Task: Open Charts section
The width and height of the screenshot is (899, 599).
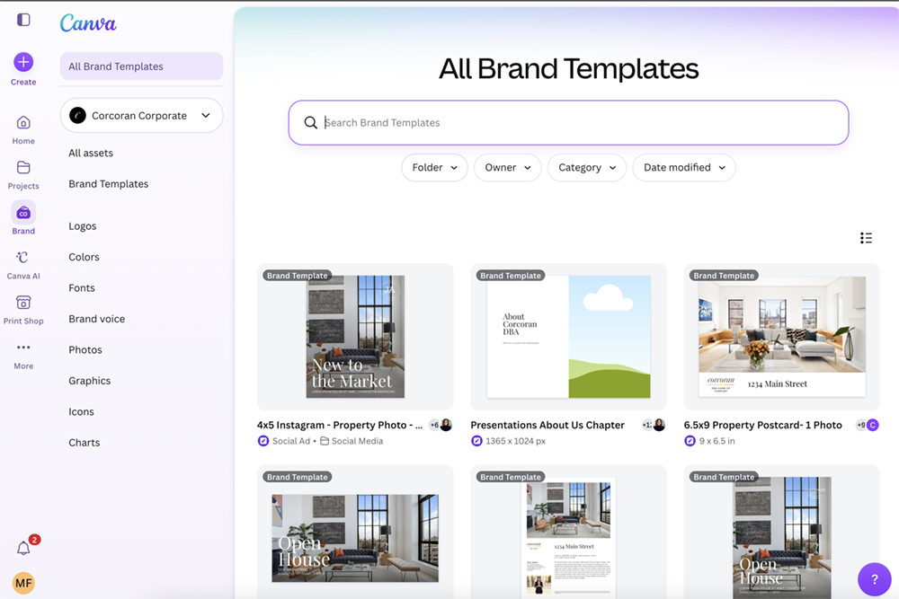Action: click(x=85, y=443)
